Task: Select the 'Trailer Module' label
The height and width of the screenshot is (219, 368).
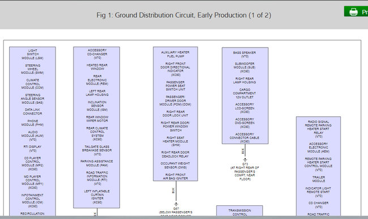Action: [x=319, y=179]
